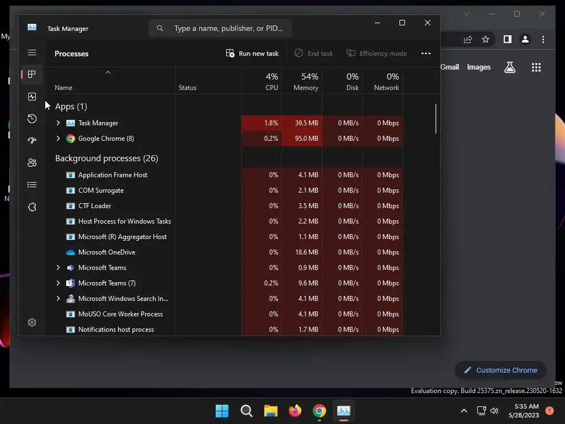Select the Application Frame Host process

pyautogui.click(x=223, y=175)
